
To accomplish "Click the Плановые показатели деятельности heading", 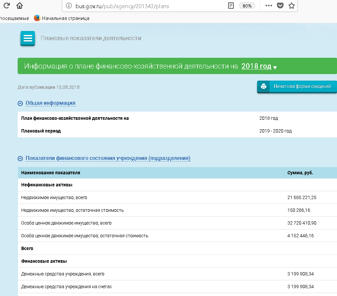I will point(91,38).
